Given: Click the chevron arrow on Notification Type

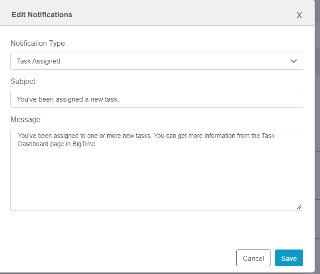Looking at the screenshot, I should [x=294, y=61].
